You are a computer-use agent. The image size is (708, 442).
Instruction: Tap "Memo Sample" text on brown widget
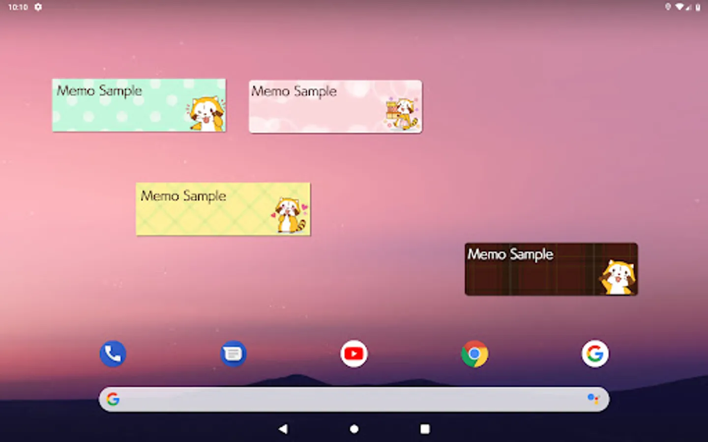(x=510, y=254)
